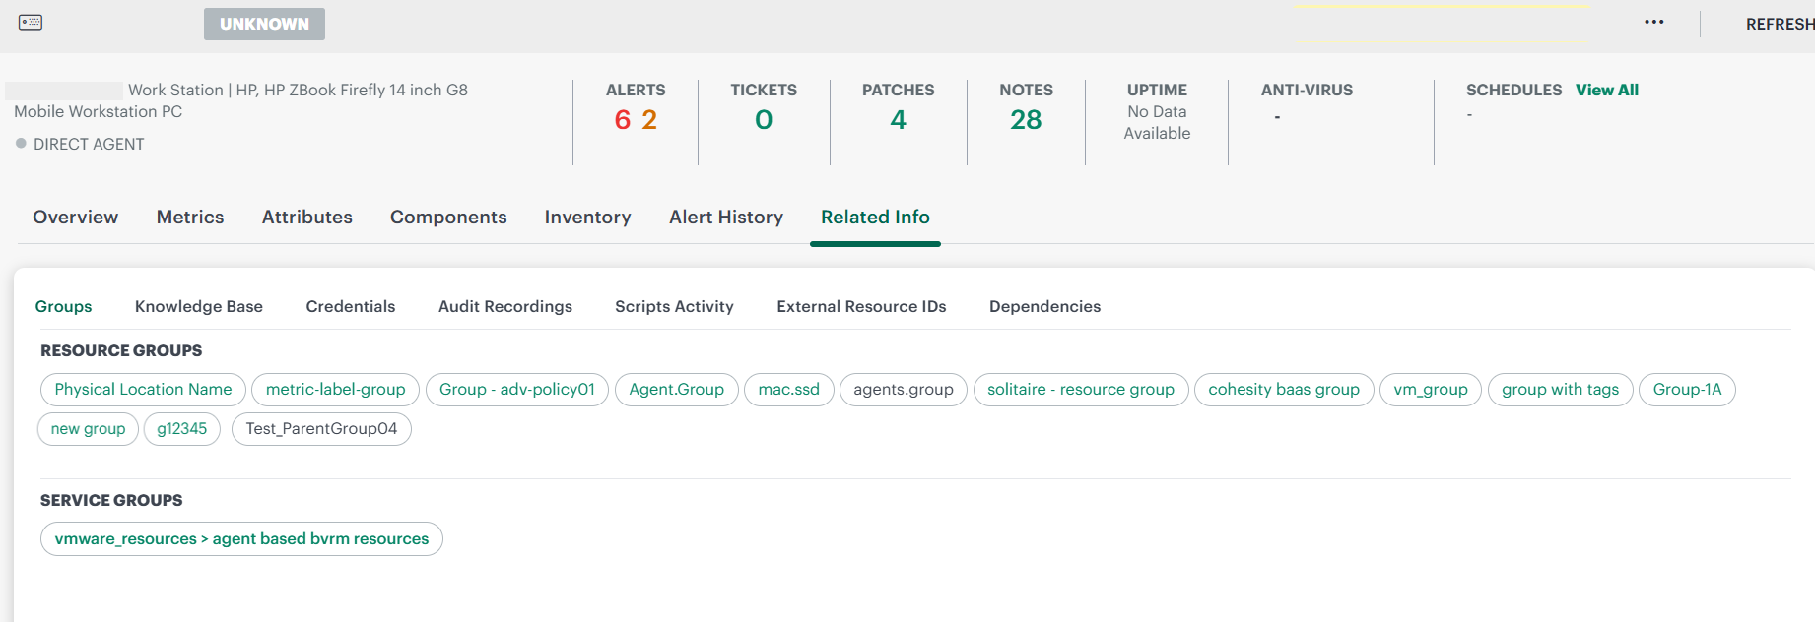The height and width of the screenshot is (622, 1815).
Task: Select the Test_ParentGroup04 chip
Action: (x=321, y=429)
